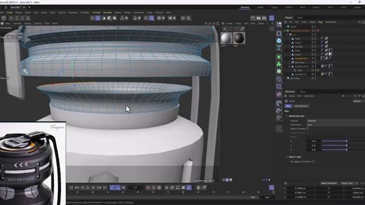Click the Axis button in Attributes
The image size is (365, 205).
(x=288, y=106)
